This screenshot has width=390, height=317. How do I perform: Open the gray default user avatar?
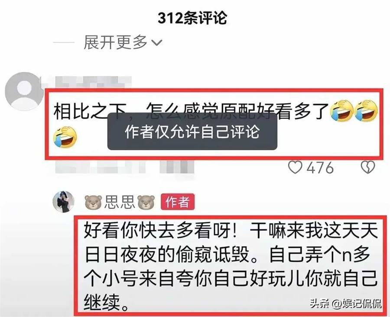[x=23, y=91]
